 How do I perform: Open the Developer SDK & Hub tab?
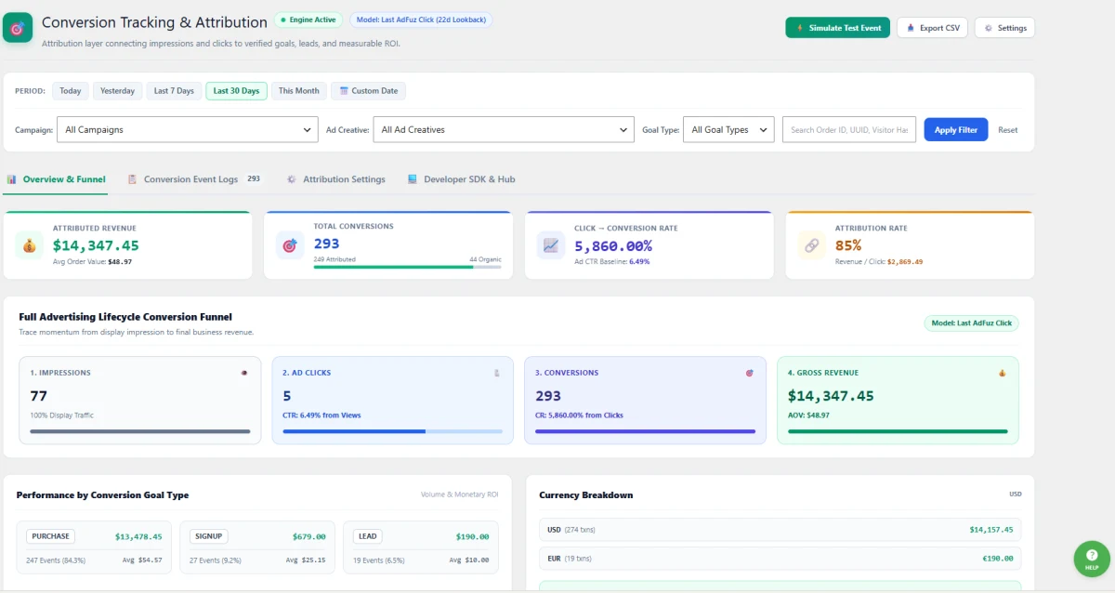pyautogui.click(x=462, y=179)
